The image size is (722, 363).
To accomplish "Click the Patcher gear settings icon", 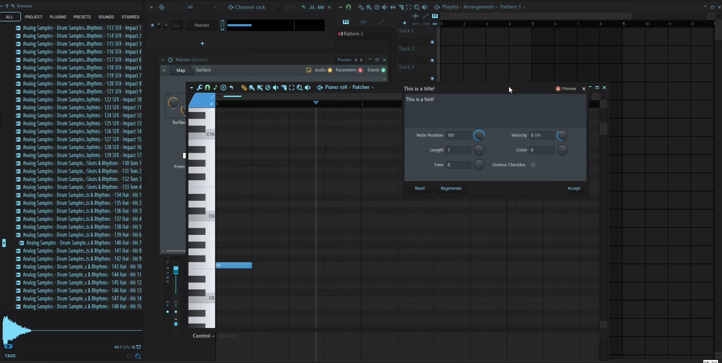I will [x=171, y=60].
